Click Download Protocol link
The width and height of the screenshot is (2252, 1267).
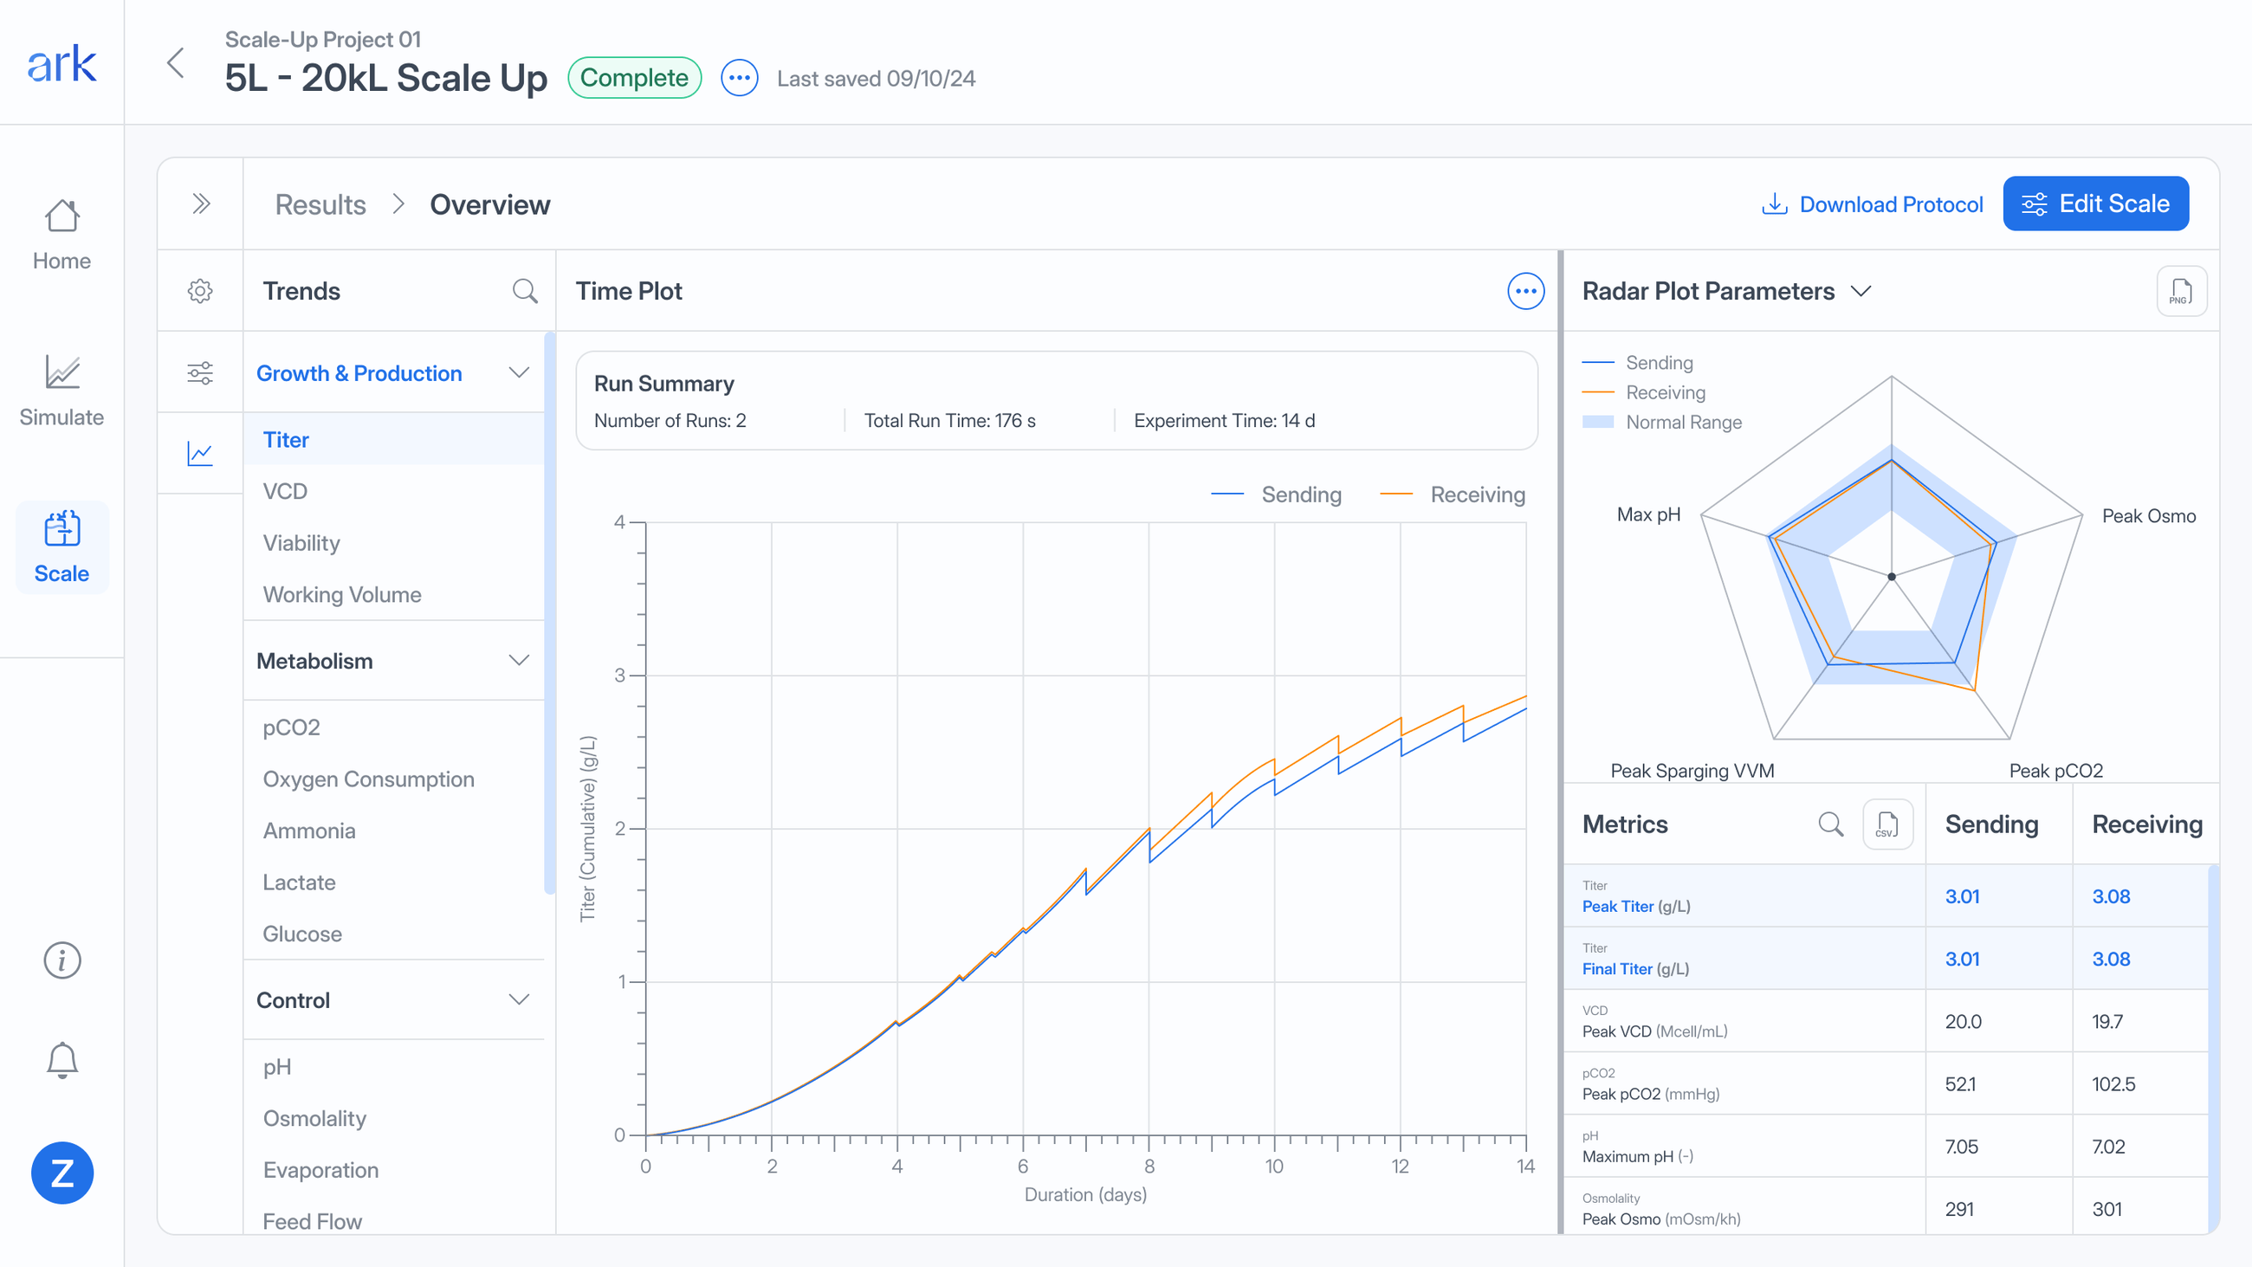click(x=1872, y=204)
